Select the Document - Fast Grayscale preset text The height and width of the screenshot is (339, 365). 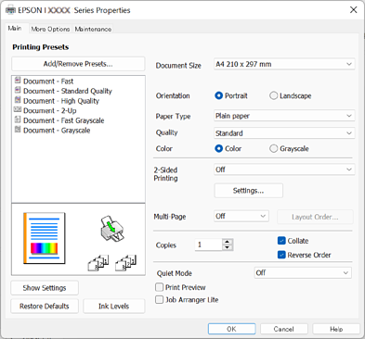tap(64, 120)
